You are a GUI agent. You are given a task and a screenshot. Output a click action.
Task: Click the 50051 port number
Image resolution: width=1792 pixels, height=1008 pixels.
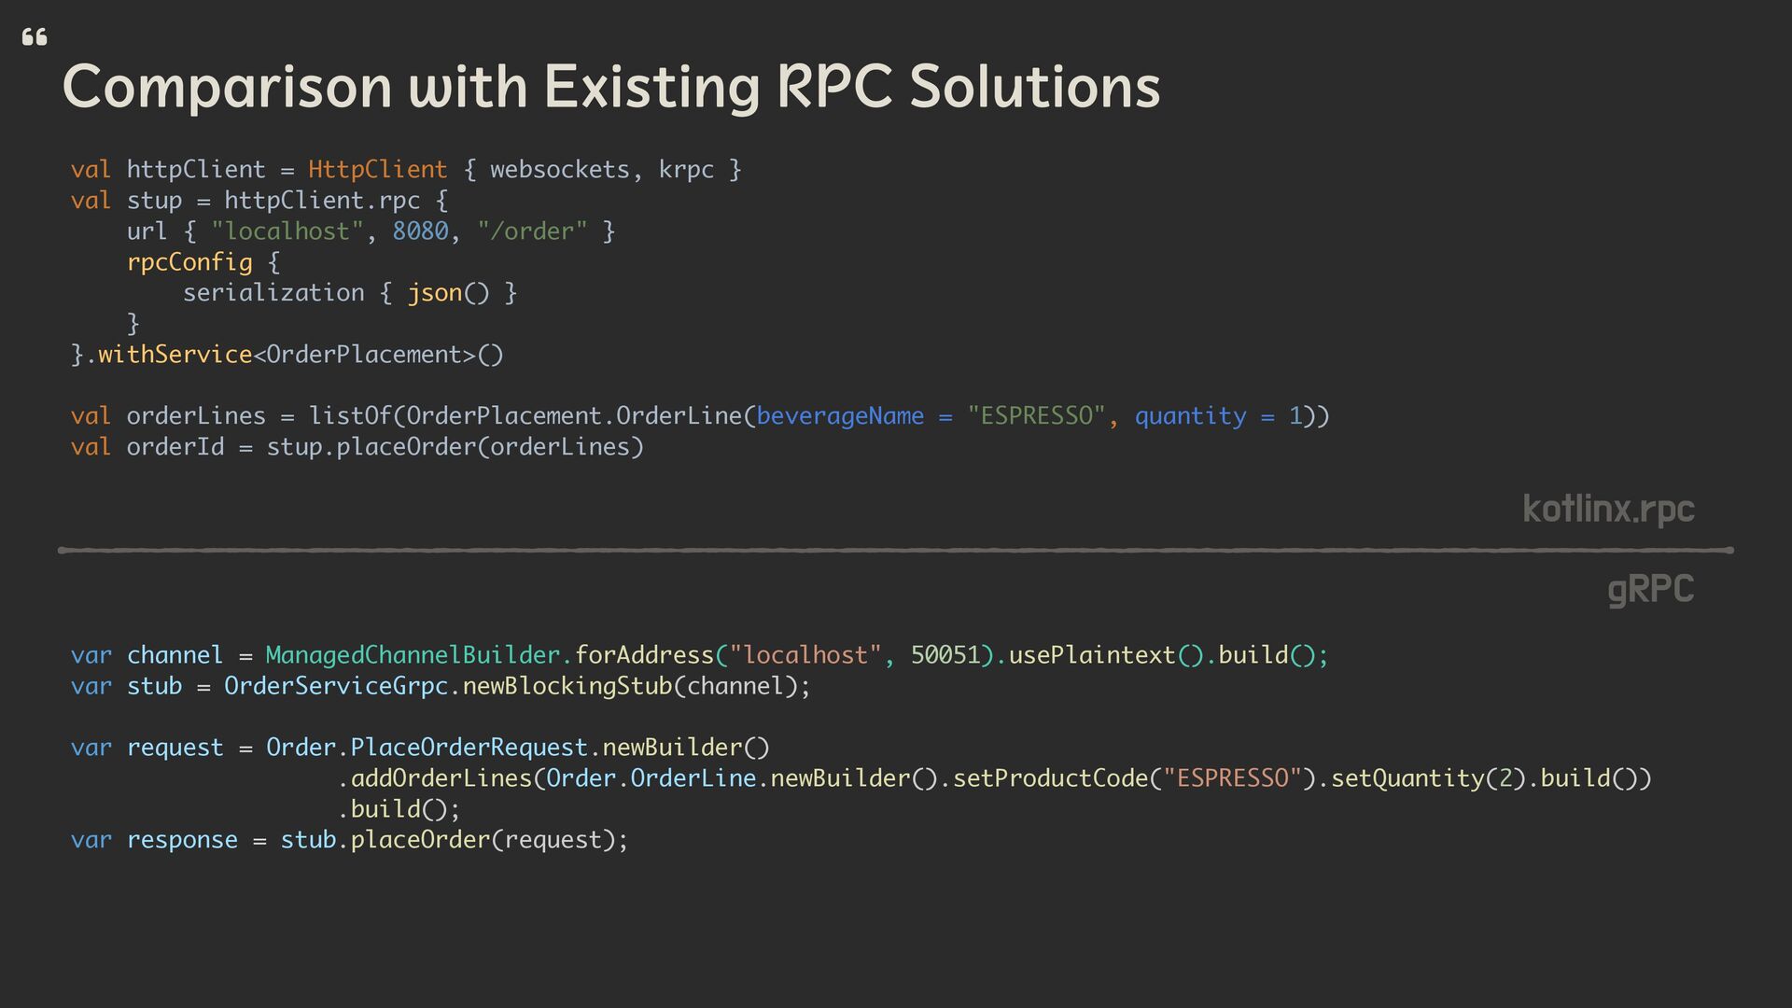point(945,655)
